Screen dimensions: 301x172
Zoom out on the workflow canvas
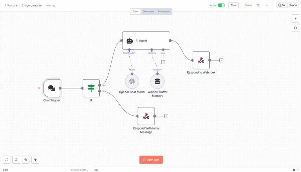coord(26,160)
